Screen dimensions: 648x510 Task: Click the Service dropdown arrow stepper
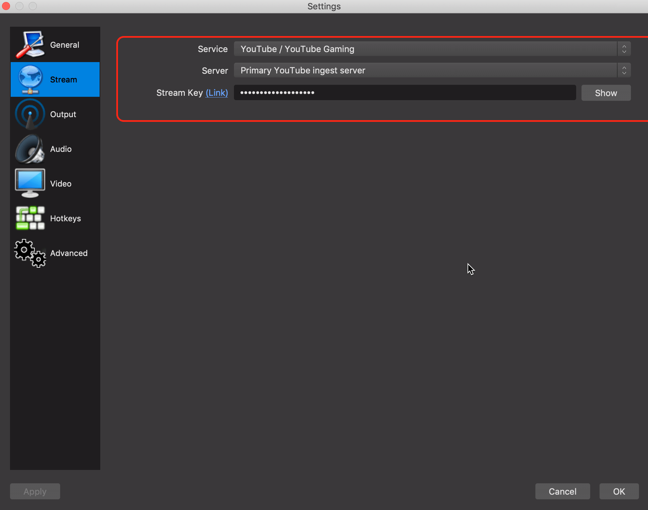click(624, 49)
